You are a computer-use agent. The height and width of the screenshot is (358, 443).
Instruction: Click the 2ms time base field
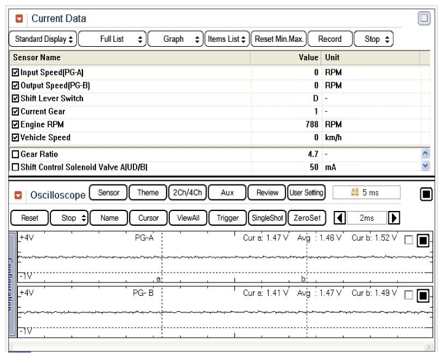coord(367,218)
